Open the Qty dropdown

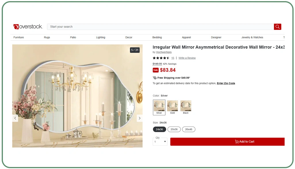(x=160, y=141)
